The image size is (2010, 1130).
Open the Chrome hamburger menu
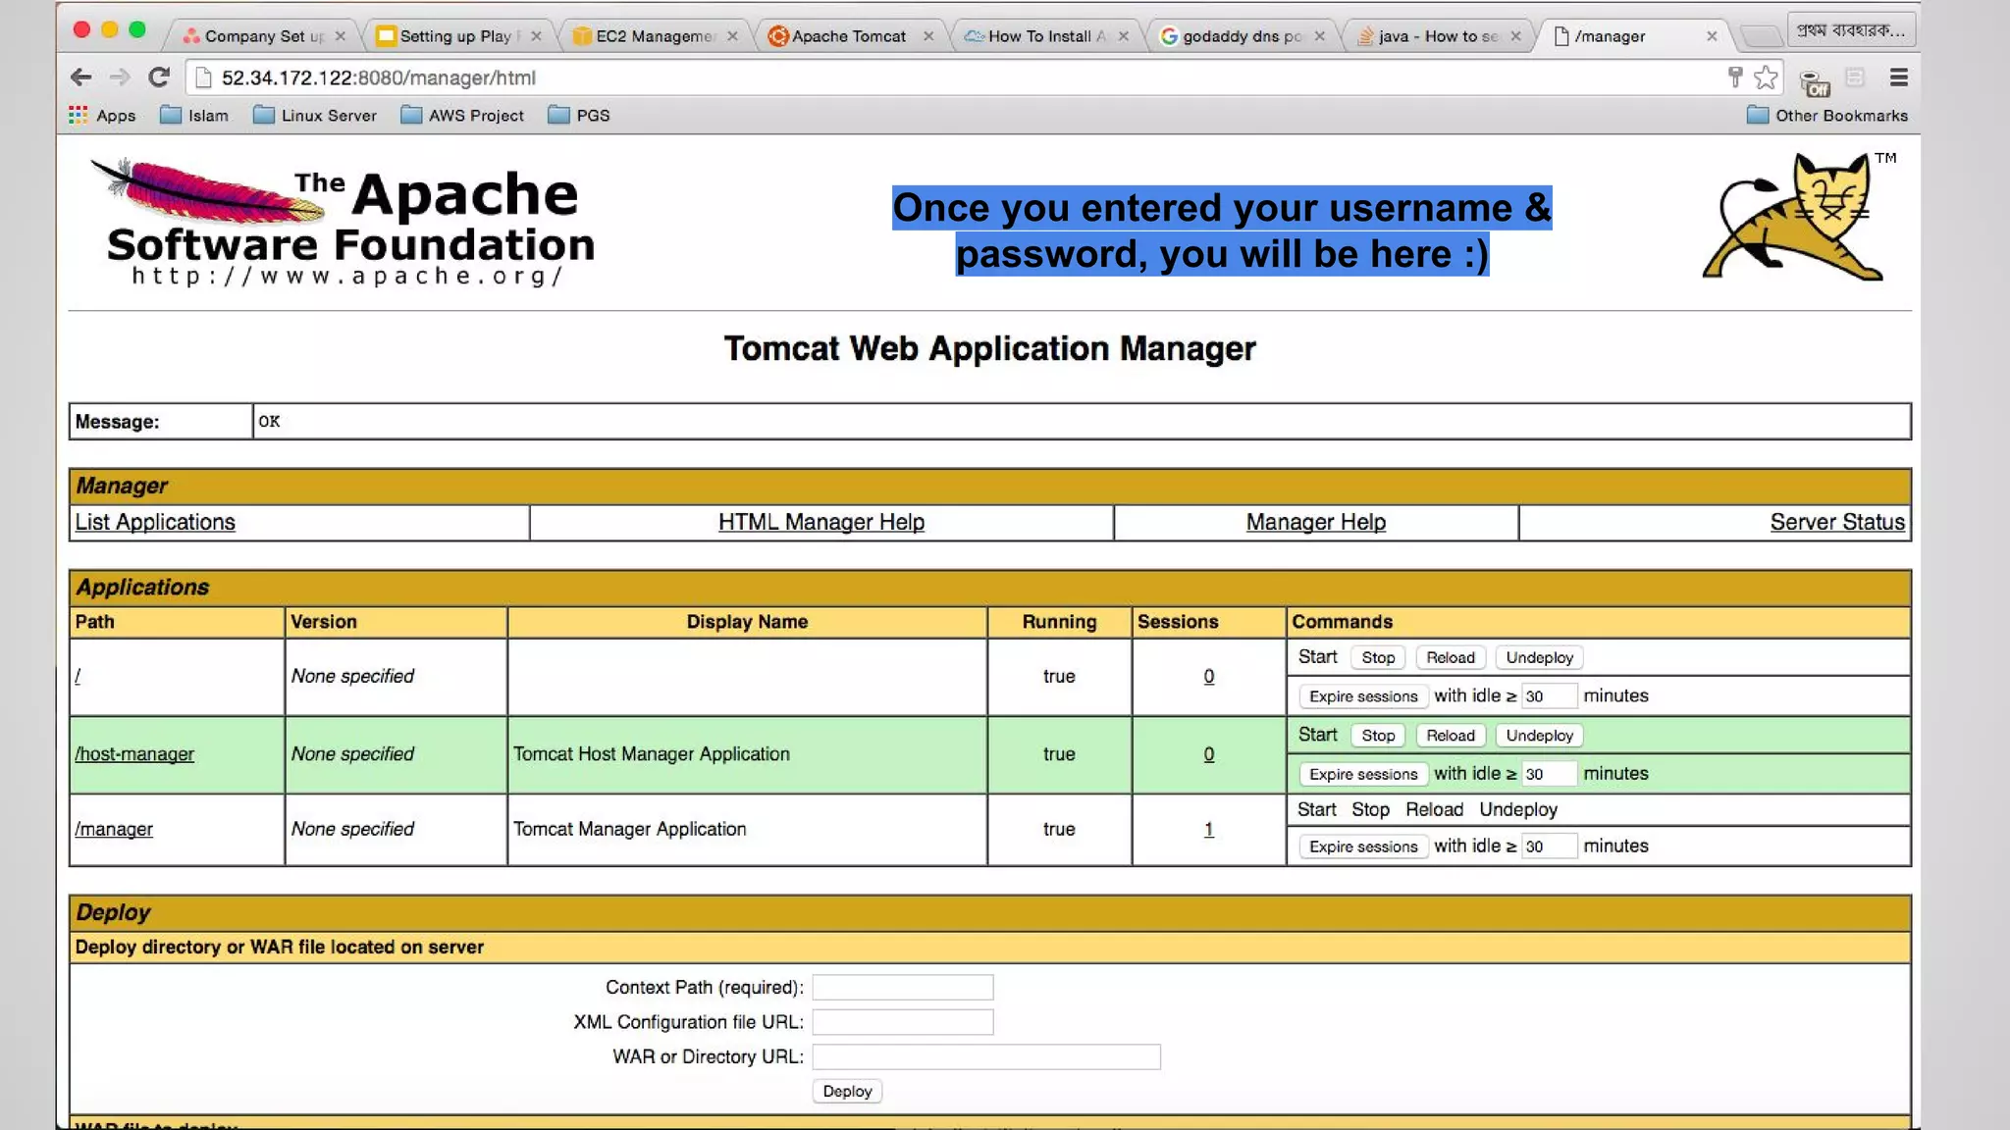pyautogui.click(x=1898, y=77)
